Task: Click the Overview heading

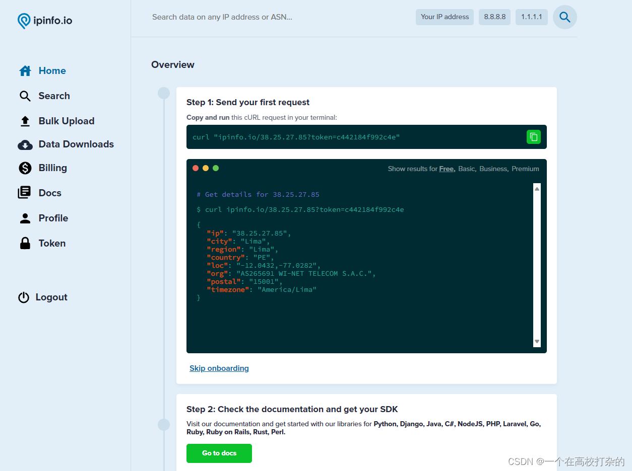Action: 173,65
